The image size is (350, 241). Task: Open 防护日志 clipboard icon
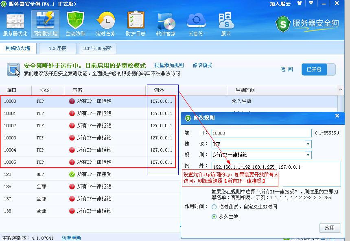[x=136, y=24]
